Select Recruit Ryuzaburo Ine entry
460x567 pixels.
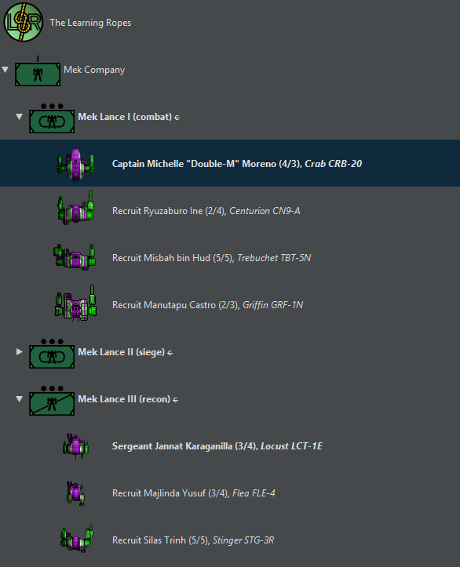point(206,211)
